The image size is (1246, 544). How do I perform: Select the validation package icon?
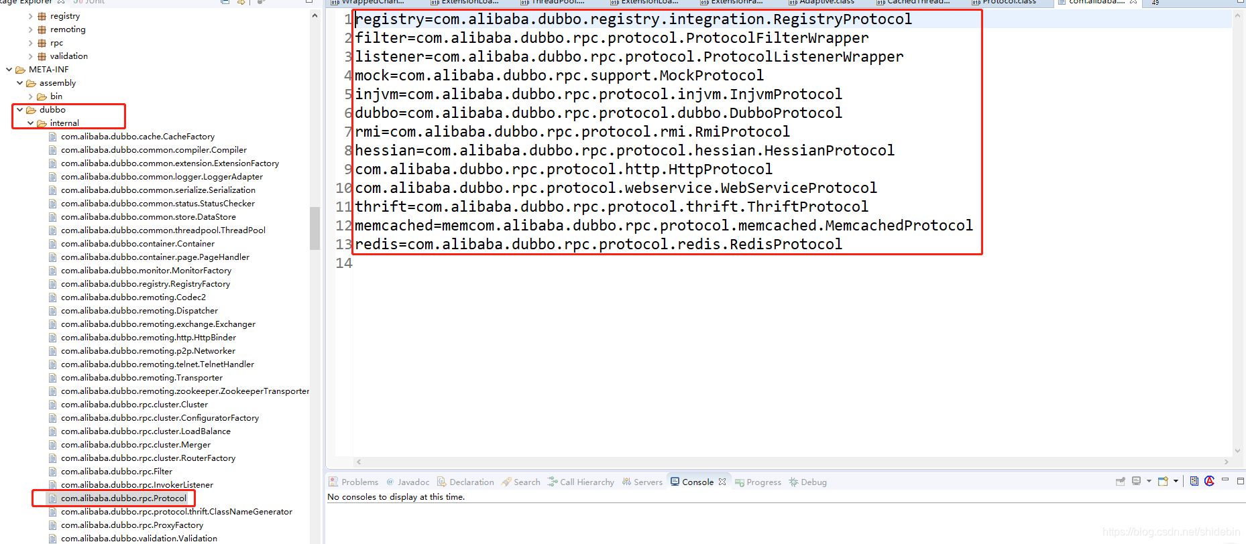pyautogui.click(x=42, y=56)
